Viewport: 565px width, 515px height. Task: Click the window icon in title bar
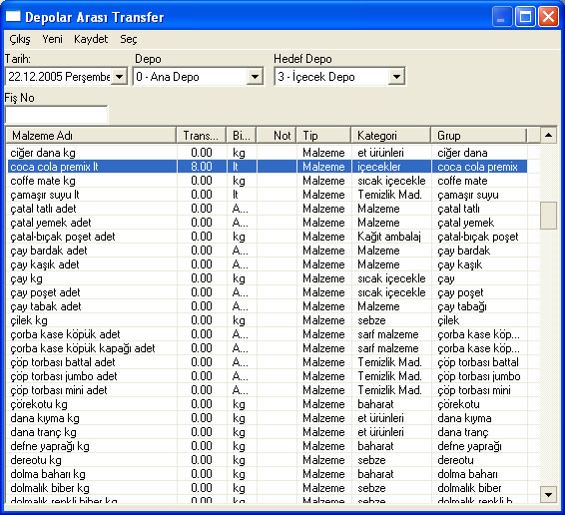pyautogui.click(x=13, y=17)
